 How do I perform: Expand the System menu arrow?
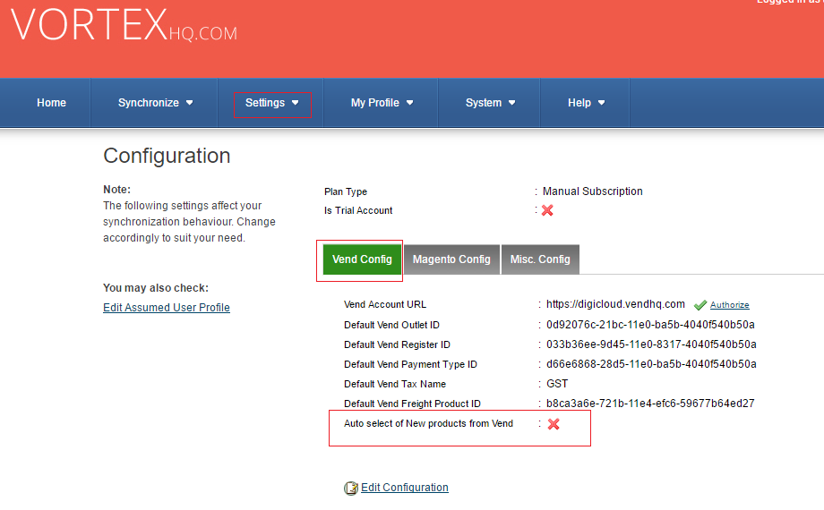pyautogui.click(x=511, y=103)
